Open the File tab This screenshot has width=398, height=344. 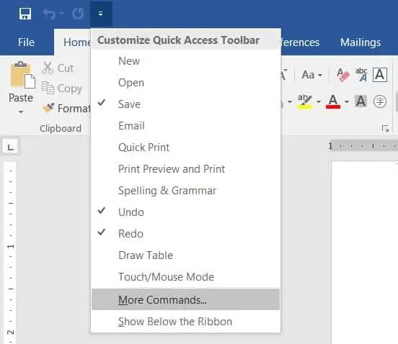(x=26, y=42)
